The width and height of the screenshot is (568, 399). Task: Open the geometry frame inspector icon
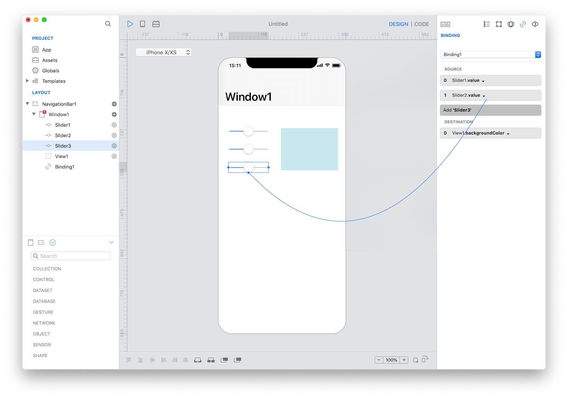pyautogui.click(x=499, y=24)
